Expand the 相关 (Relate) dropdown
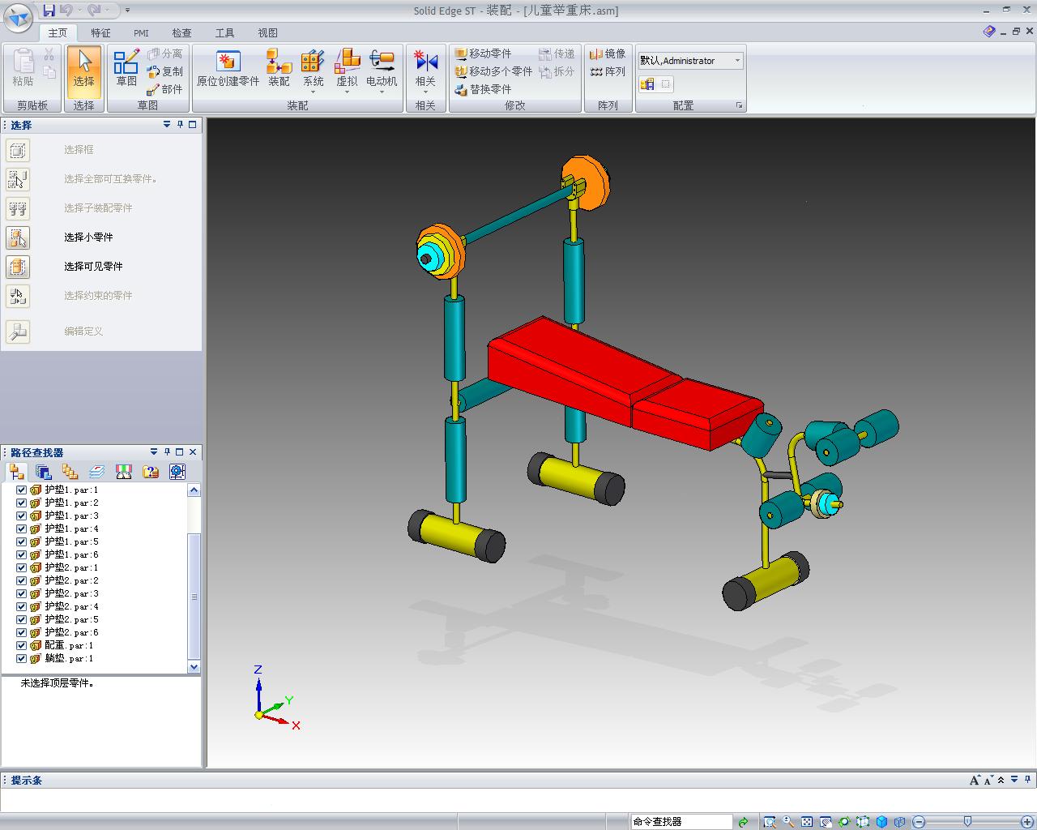Screen dimensions: 1037x830 [425, 92]
